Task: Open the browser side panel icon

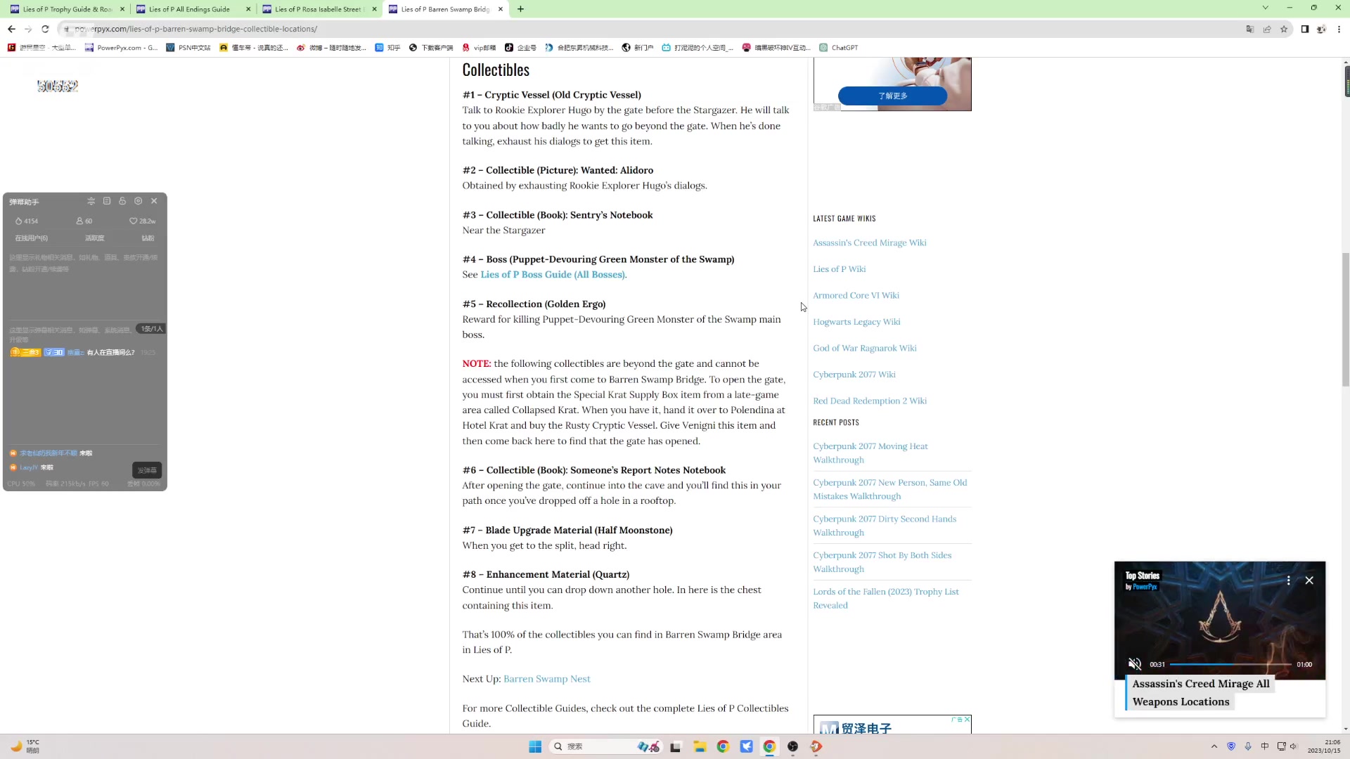Action: coord(1304,29)
